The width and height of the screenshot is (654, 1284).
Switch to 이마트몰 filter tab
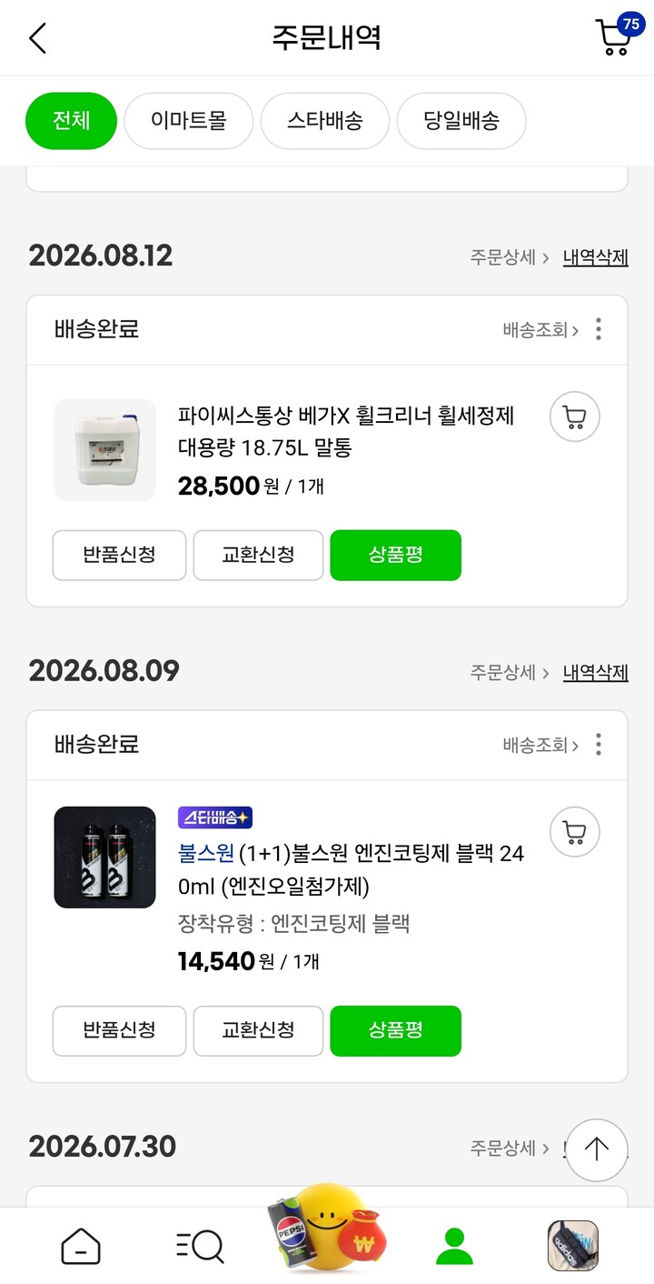189,121
